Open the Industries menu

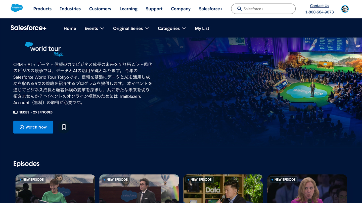(70, 9)
